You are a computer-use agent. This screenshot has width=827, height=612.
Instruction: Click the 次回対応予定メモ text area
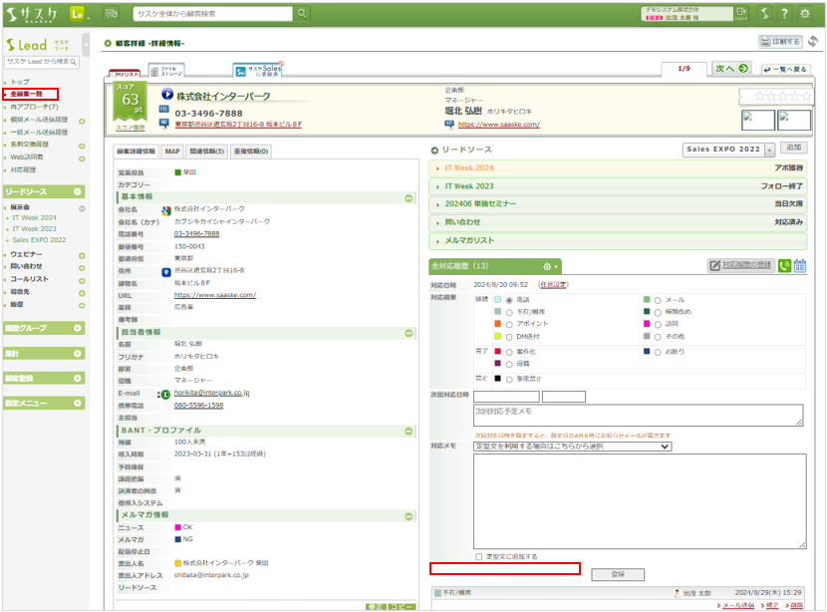pos(638,416)
